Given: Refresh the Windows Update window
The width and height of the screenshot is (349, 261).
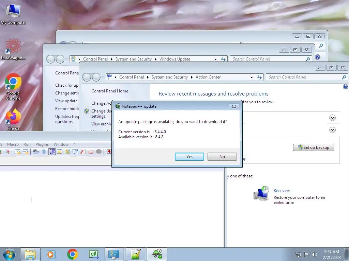Looking at the screenshot, I should [223, 59].
